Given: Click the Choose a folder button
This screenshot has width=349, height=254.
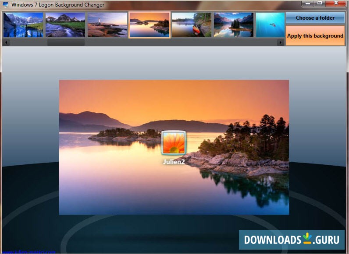Looking at the screenshot, I should coord(315,18).
